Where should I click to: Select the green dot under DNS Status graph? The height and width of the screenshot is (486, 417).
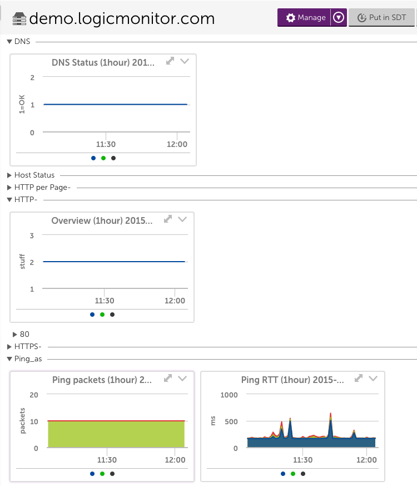[x=103, y=158]
